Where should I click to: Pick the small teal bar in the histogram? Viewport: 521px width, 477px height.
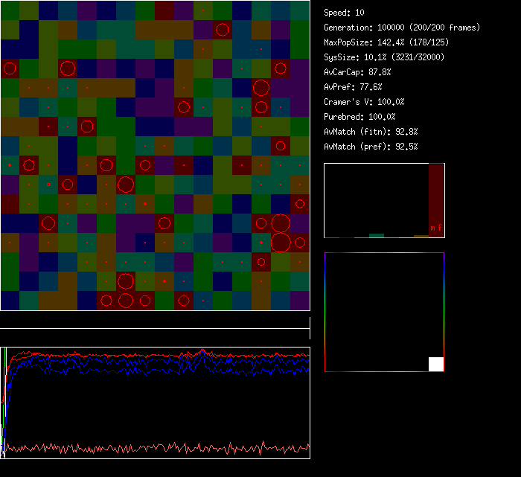tap(377, 235)
